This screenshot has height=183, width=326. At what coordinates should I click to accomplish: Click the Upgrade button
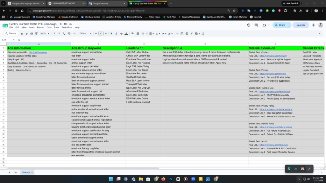click(x=301, y=25)
